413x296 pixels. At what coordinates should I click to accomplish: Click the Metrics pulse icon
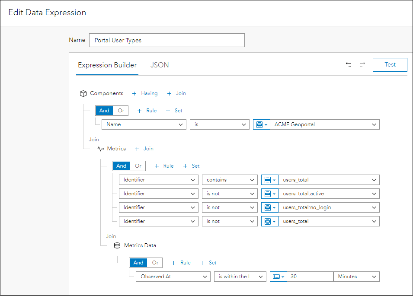tap(100, 149)
